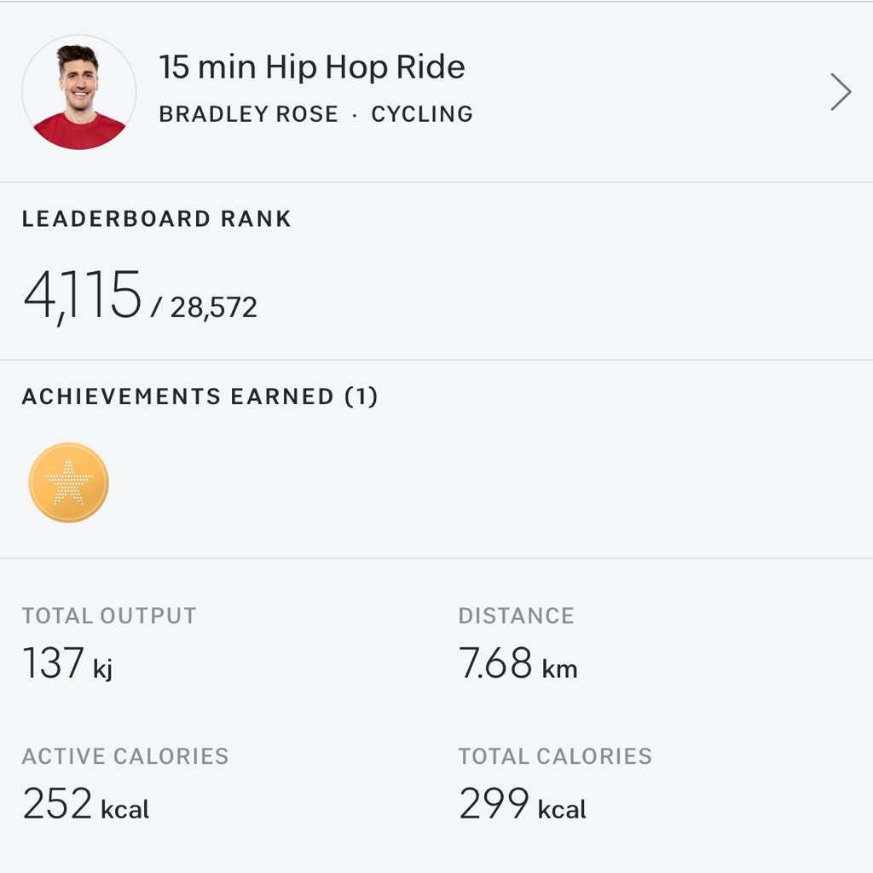Tap the 7.68 km distance value
873x873 pixels.
(517, 663)
